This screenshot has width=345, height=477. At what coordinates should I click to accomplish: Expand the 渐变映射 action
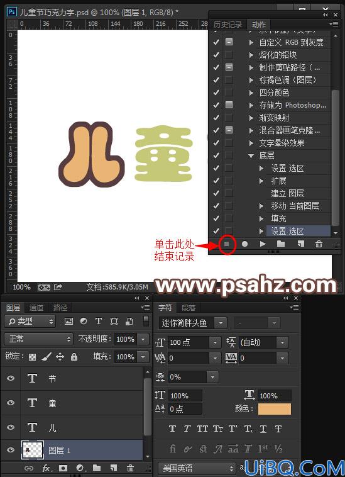[x=251, y=118]
